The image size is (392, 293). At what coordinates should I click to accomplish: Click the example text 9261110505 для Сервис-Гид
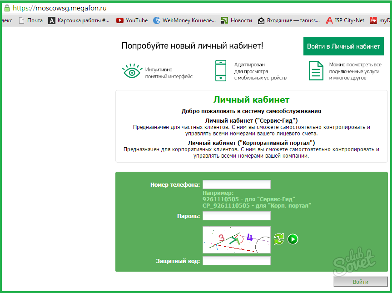coord(249,199)
